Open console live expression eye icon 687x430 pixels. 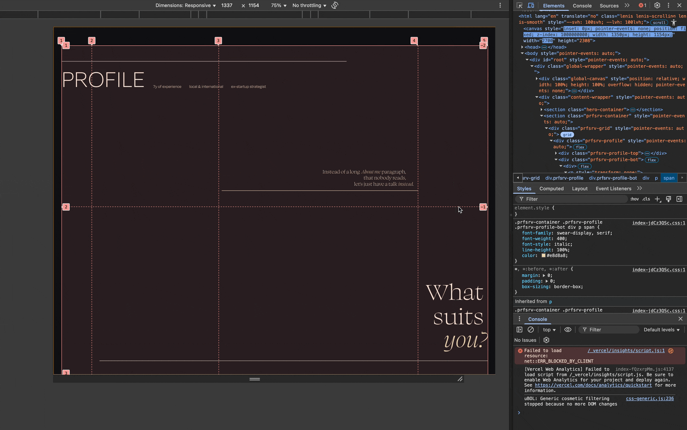[x=568, y=330]
